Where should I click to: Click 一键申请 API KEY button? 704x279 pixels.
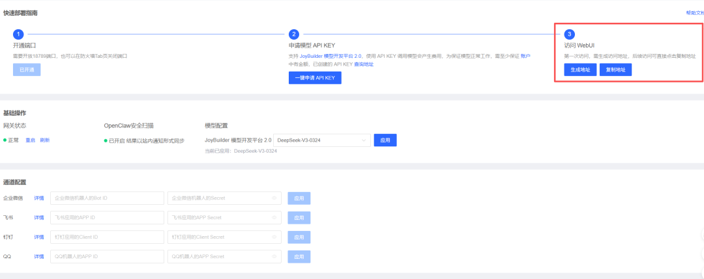point(315,78)
